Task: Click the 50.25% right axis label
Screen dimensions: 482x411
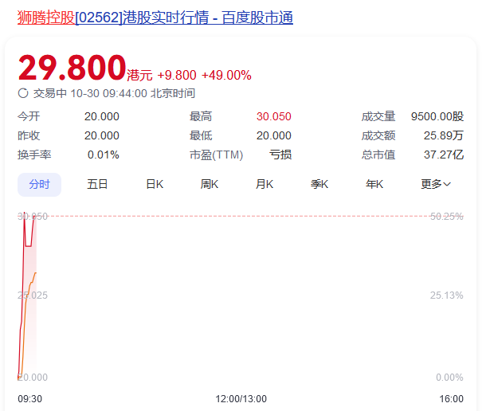Action: [x=446, y=216]
